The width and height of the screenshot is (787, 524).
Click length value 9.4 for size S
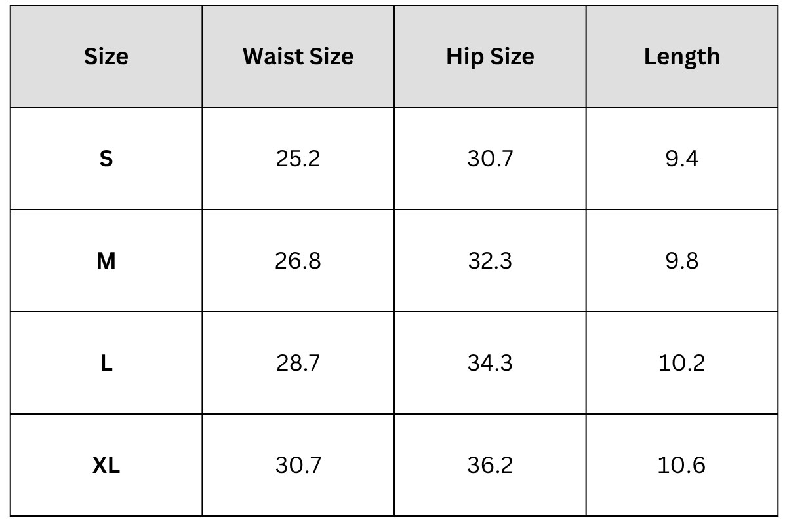(x=681, y=159)
